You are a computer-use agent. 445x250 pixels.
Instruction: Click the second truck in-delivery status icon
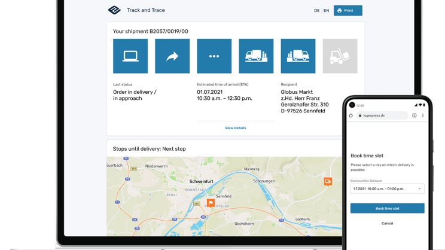coord(298,56)
